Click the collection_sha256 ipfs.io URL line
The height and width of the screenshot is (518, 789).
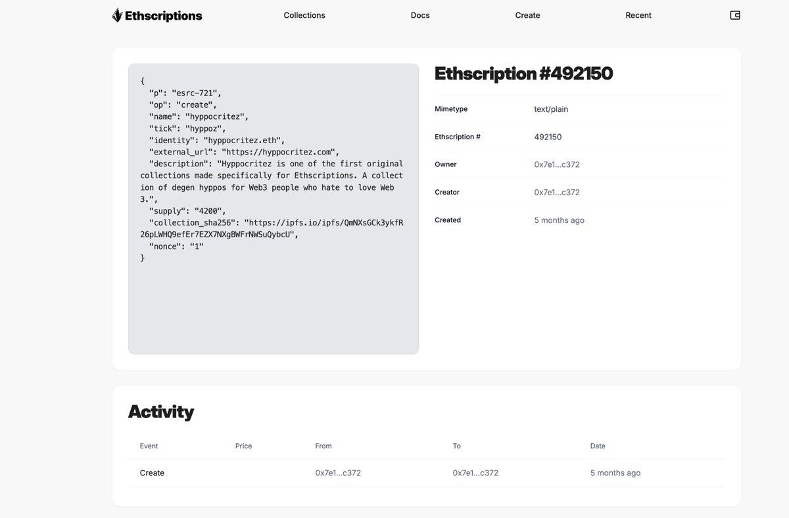[x=272, y=228]
